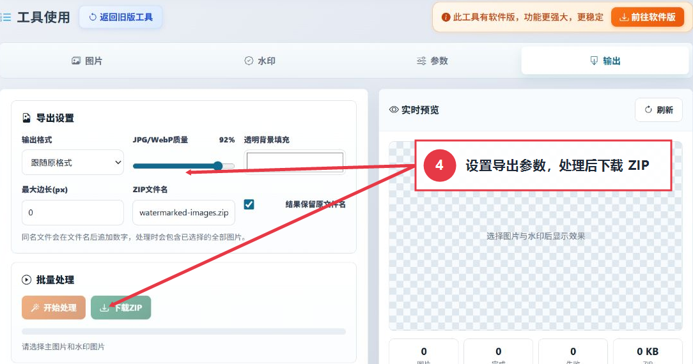Image resolution: width=693 pixels, height=364 pixels.
Task: Click the batch processing progress bar
Action: coord(184,331)
